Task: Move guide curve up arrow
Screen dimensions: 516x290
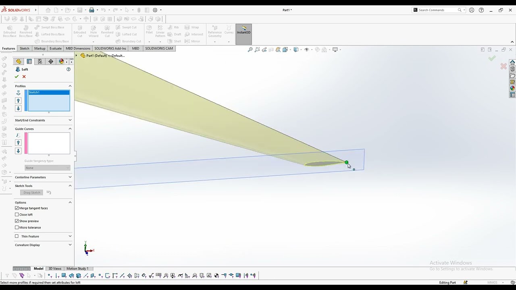Action: [18, 143]
